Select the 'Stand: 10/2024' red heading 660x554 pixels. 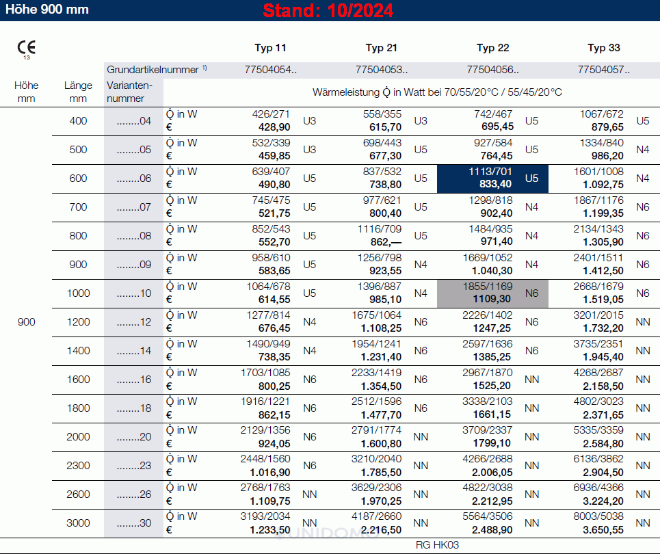[x=328, y=11]
